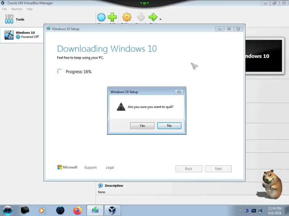Click the first blue system tray icon
Image resolution: width=289 pixels, height=216 pixels.
[x=247, y=211]
